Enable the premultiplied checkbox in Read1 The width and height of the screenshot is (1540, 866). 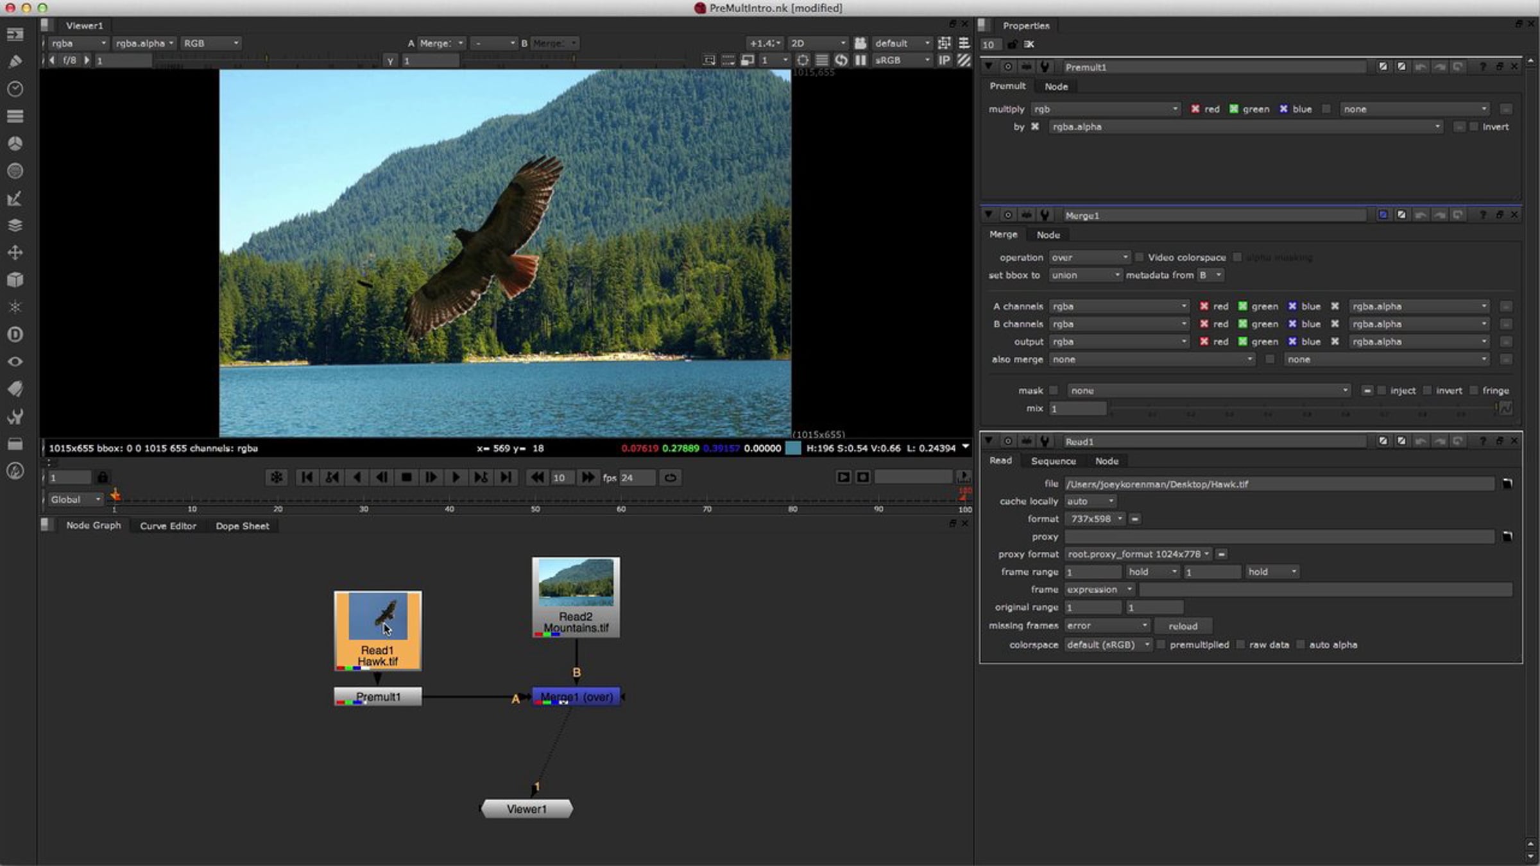point(1161,645)
